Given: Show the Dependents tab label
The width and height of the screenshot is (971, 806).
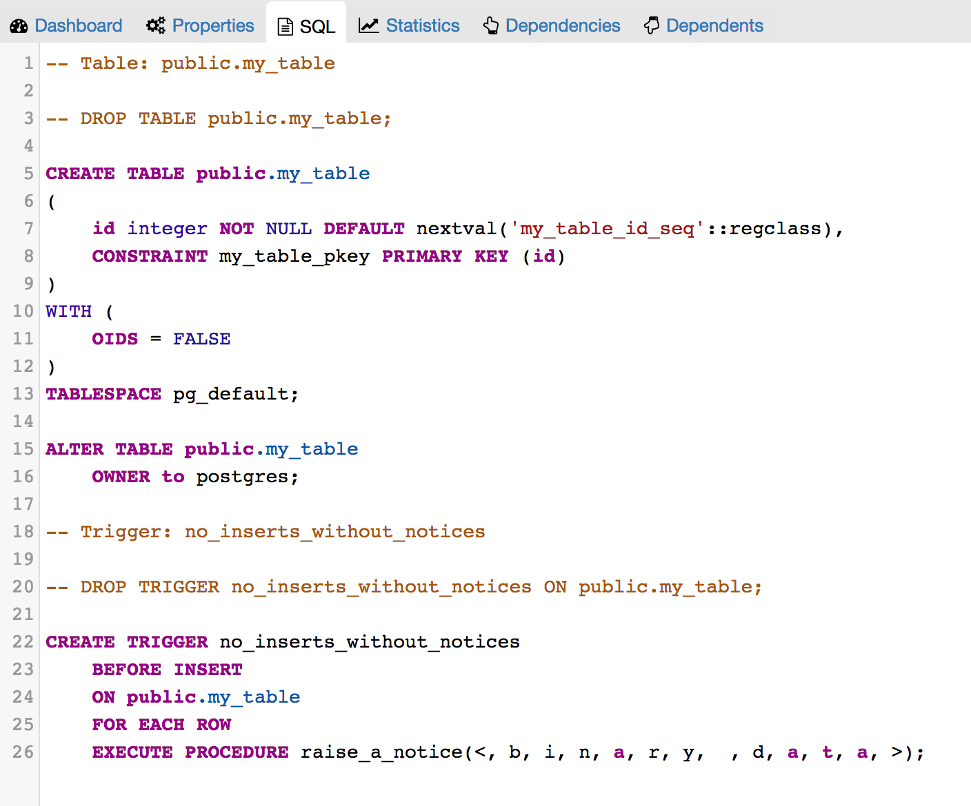Looking at the screenshot, I should (714, 26).
